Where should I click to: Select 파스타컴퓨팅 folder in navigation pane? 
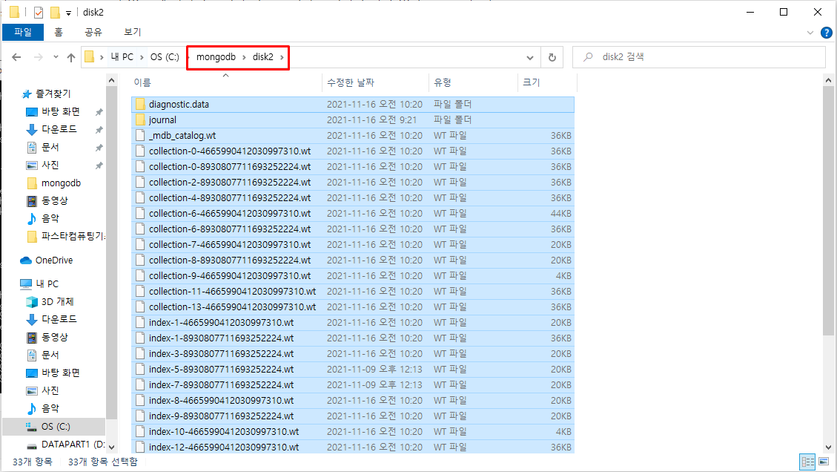point(73,236)
